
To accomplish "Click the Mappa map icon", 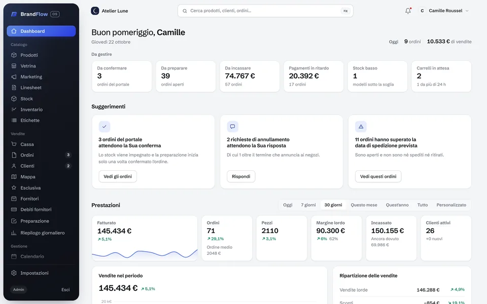I will click(x=14, y=177).
